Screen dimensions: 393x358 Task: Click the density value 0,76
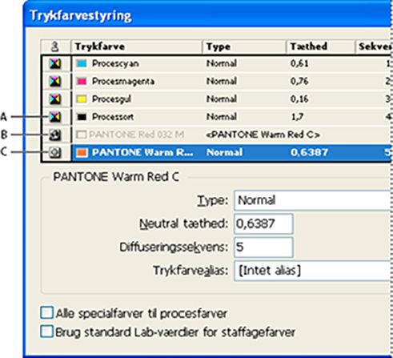(299, 82)
